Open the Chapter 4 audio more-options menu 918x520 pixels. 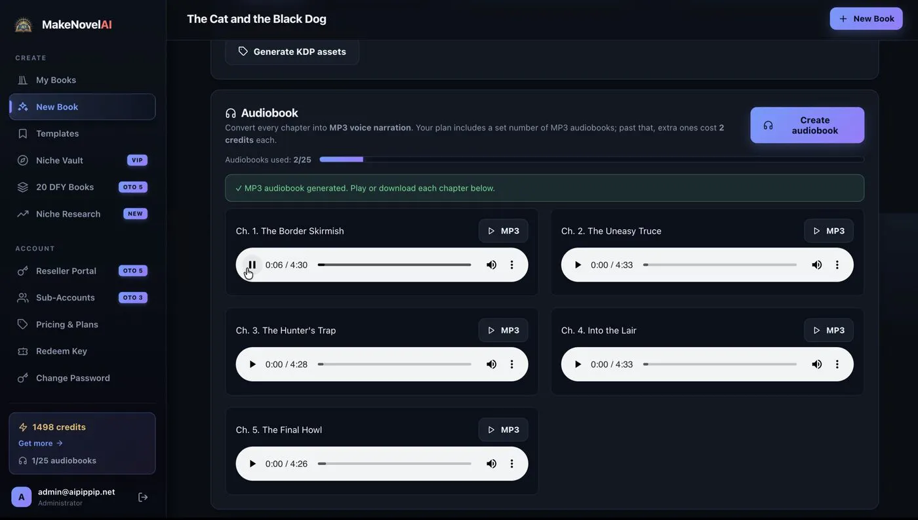click(x=837, y=364)
